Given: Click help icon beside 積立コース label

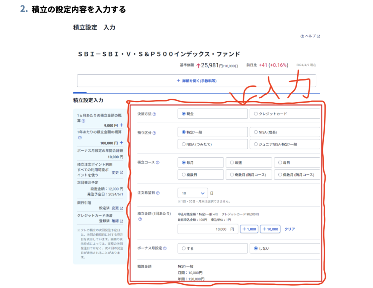Looking at the screenshot, I should 157,162.
